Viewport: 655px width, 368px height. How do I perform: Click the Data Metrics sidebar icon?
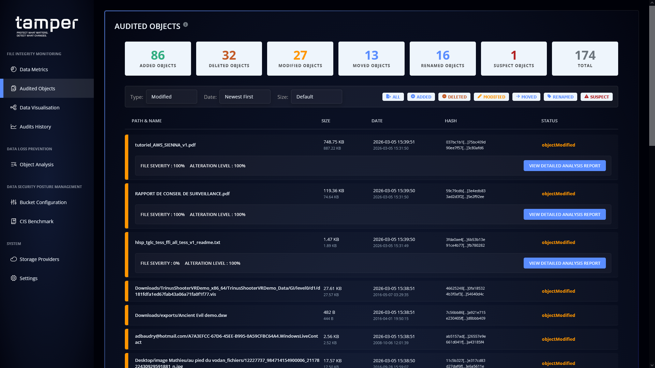(x=14, y=69)
